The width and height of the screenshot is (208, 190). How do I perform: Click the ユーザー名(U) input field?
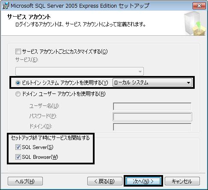[152, 106]
